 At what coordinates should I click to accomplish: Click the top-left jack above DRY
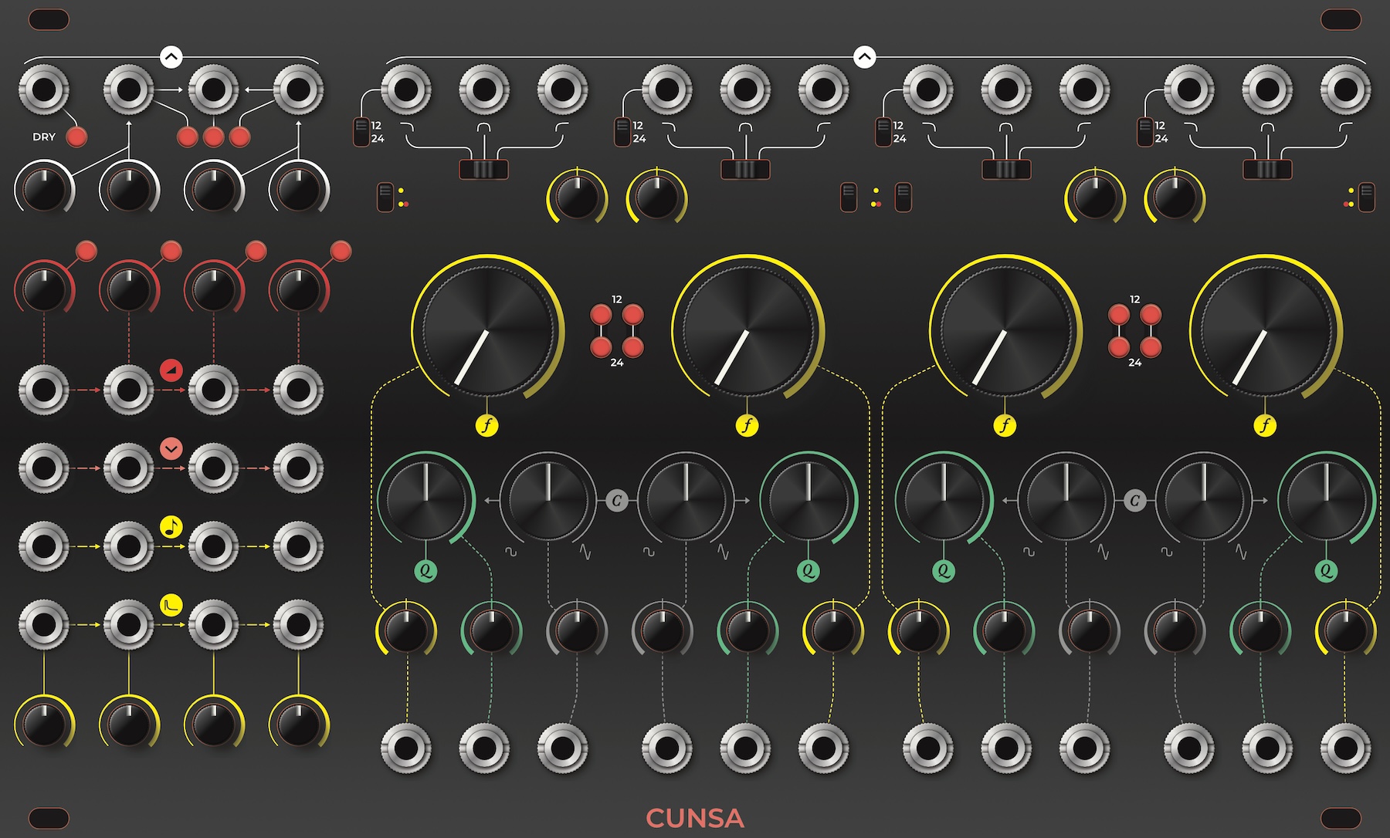pyautogui.click(x=44, y=90)
